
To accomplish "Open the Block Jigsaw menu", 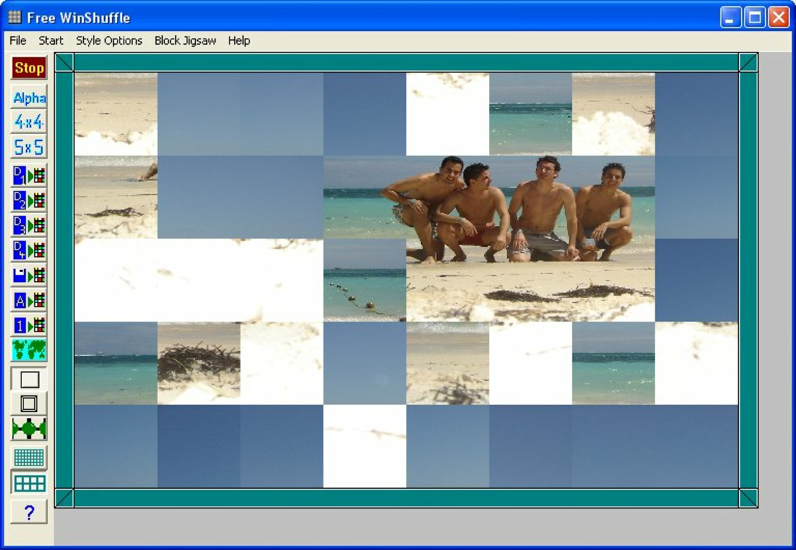I will 185,41.
